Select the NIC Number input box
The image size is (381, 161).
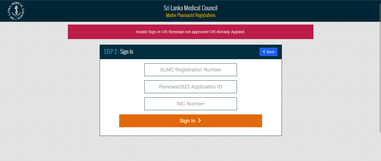coord(190,104)
